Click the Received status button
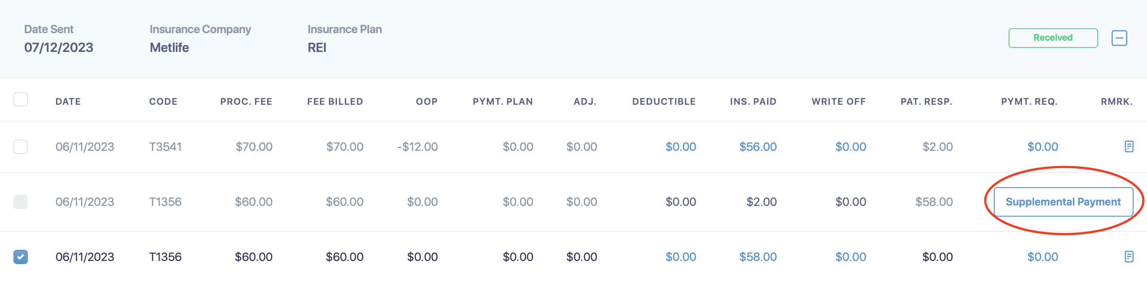 coord(1053,38)
